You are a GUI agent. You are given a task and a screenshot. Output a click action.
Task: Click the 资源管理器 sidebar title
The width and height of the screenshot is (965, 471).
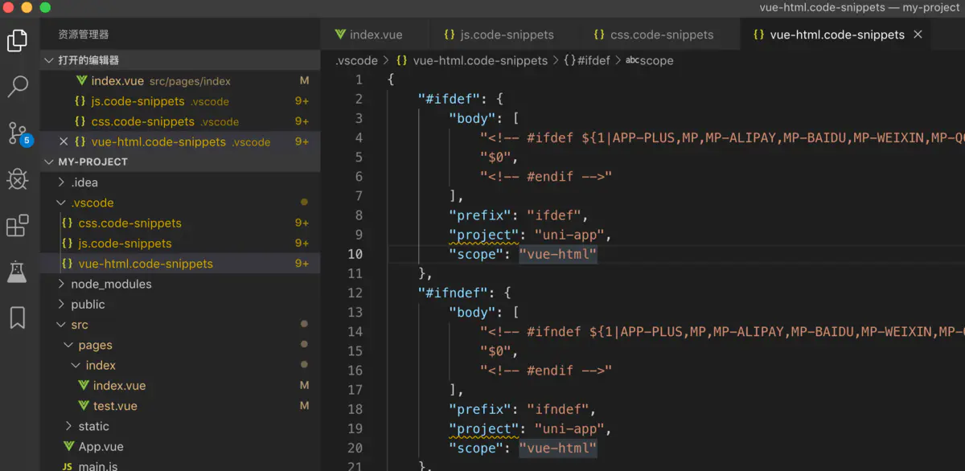(x=83, y=35)
